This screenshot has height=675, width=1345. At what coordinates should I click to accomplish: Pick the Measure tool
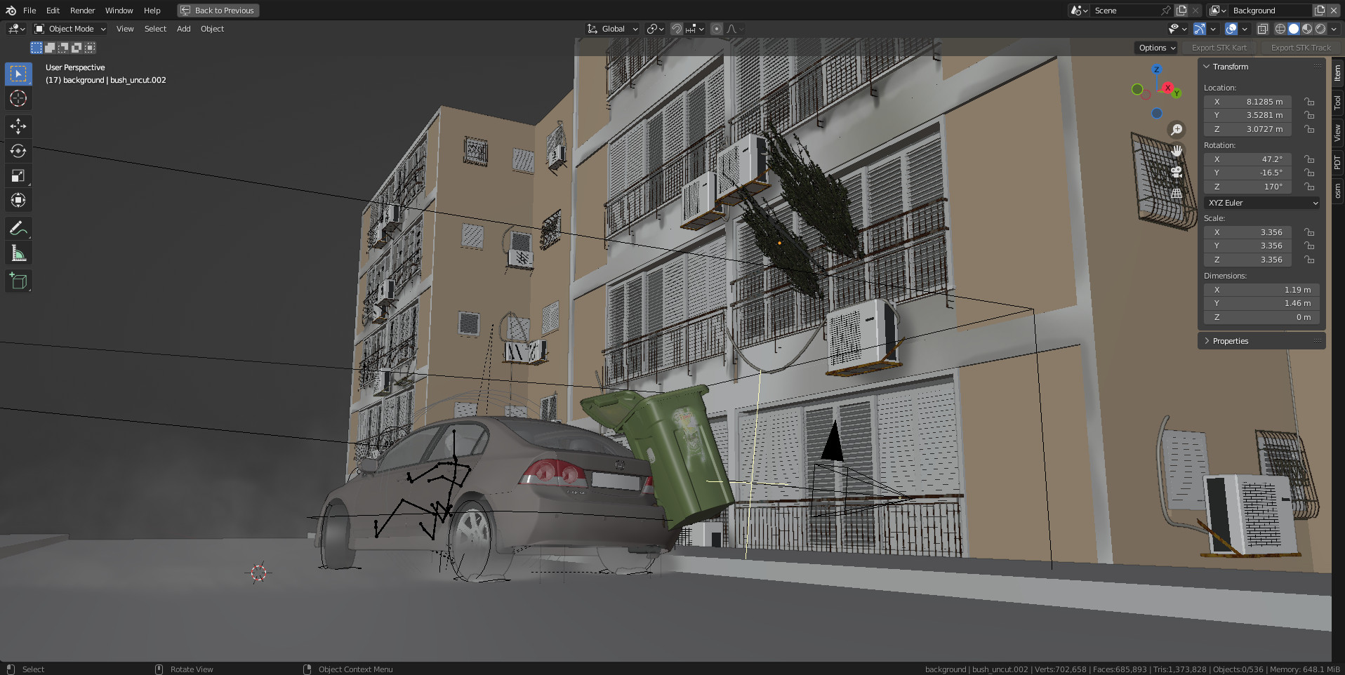pyautogui.click(x=18, y=253)
